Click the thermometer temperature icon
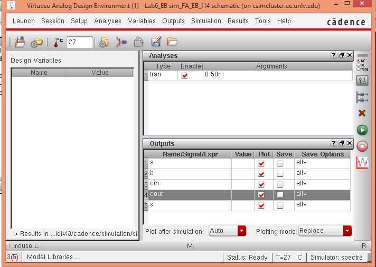Viewport: 376px width, 267px height. pyautogui.click(x=58, y=42)
